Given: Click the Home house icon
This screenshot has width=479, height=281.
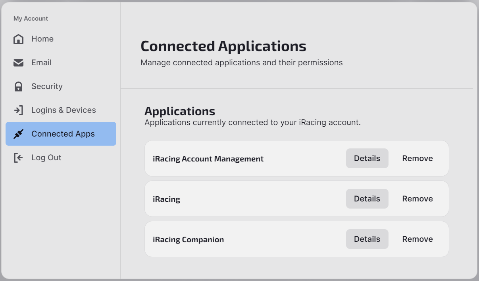Looking at the screenshot, I should pyautogui.click(x=18, y=39).
